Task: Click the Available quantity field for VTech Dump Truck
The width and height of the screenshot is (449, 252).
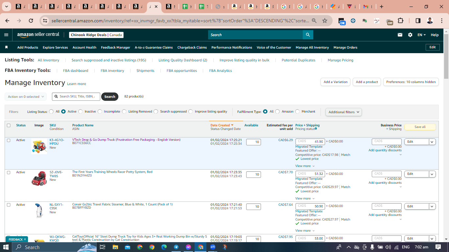Action: point(253,142)
